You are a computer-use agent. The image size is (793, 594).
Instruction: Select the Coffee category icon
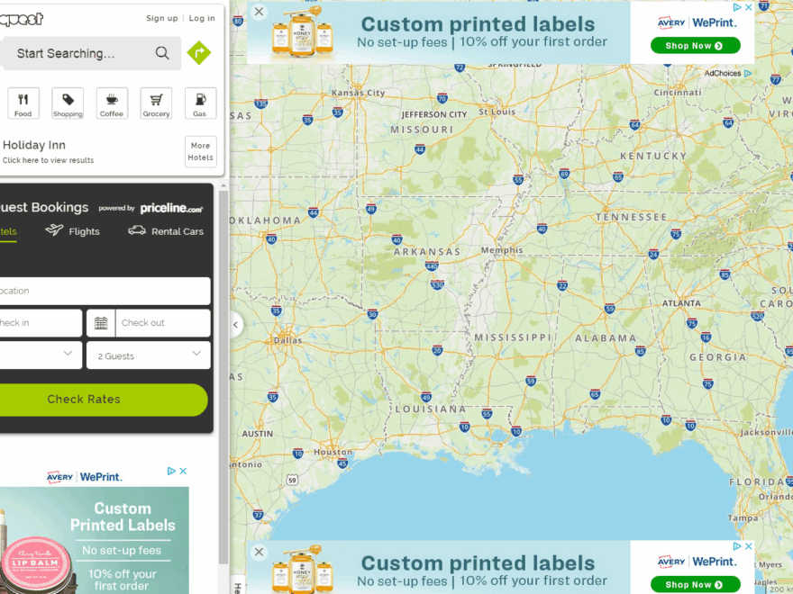tap(112, 103)
